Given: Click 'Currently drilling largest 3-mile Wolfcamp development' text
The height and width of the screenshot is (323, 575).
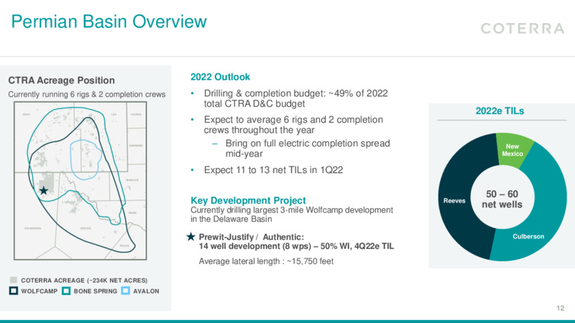Looking at the screenshot, I should point(292,215).
